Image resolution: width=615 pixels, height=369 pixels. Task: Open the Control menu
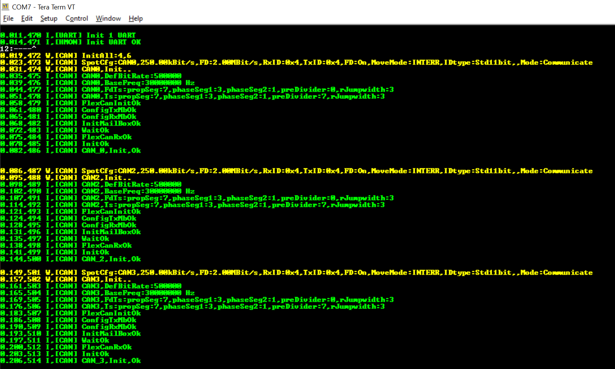pos(77,18)
